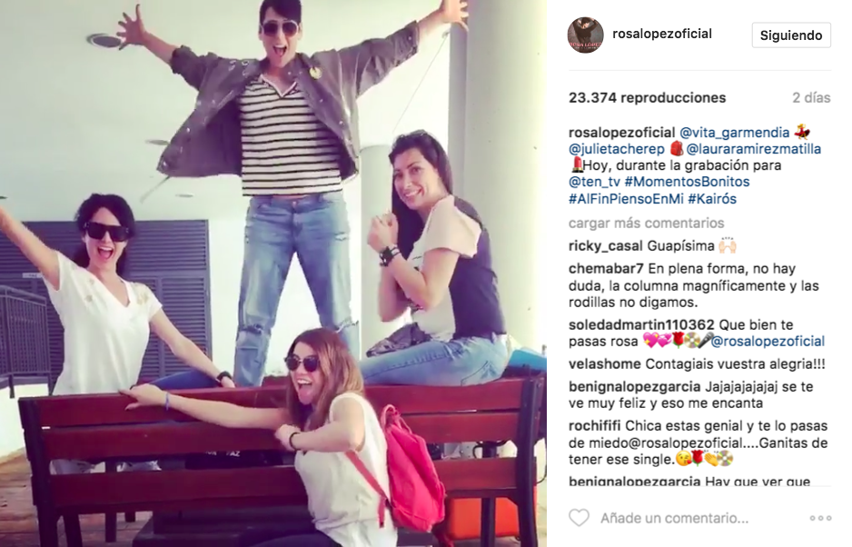Play the video post with four women
The width and height of the screenshot is (852, 547).
point(273,273)
